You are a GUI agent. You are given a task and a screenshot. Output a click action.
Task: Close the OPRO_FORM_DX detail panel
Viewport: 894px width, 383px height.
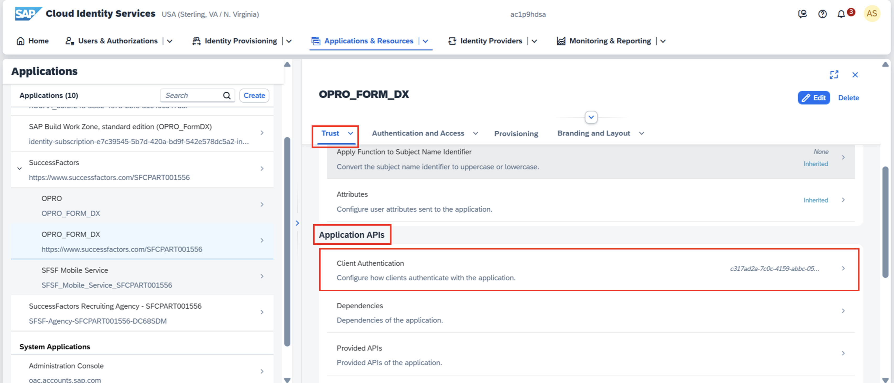point(855,75)
